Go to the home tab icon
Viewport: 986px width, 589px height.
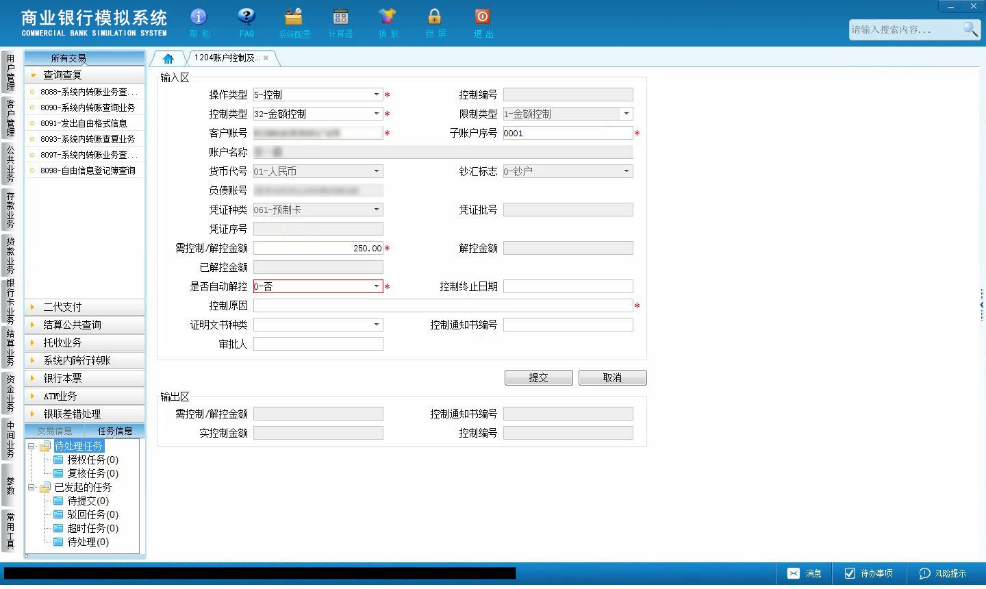point(168,59)
